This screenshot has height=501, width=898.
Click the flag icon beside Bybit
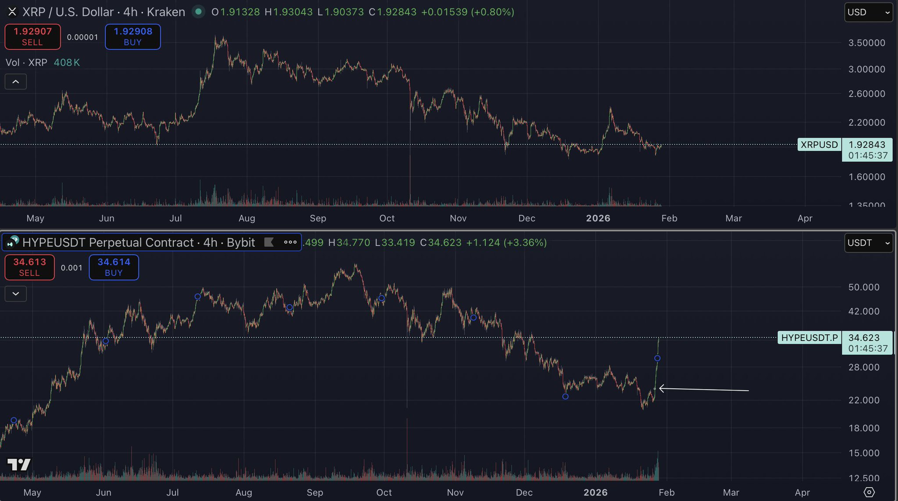click(269, 242)
